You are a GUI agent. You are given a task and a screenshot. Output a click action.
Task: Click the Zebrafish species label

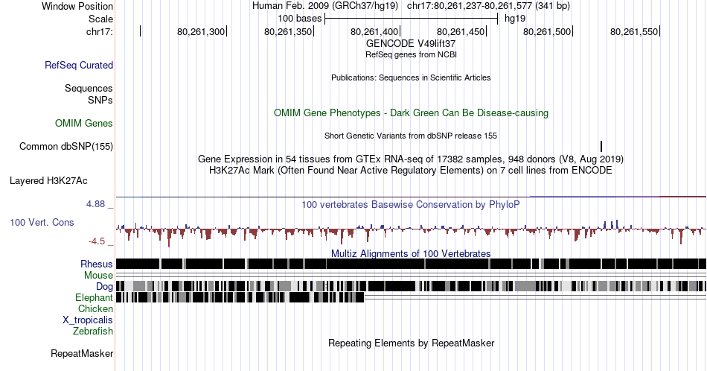[x=93, y=331]
